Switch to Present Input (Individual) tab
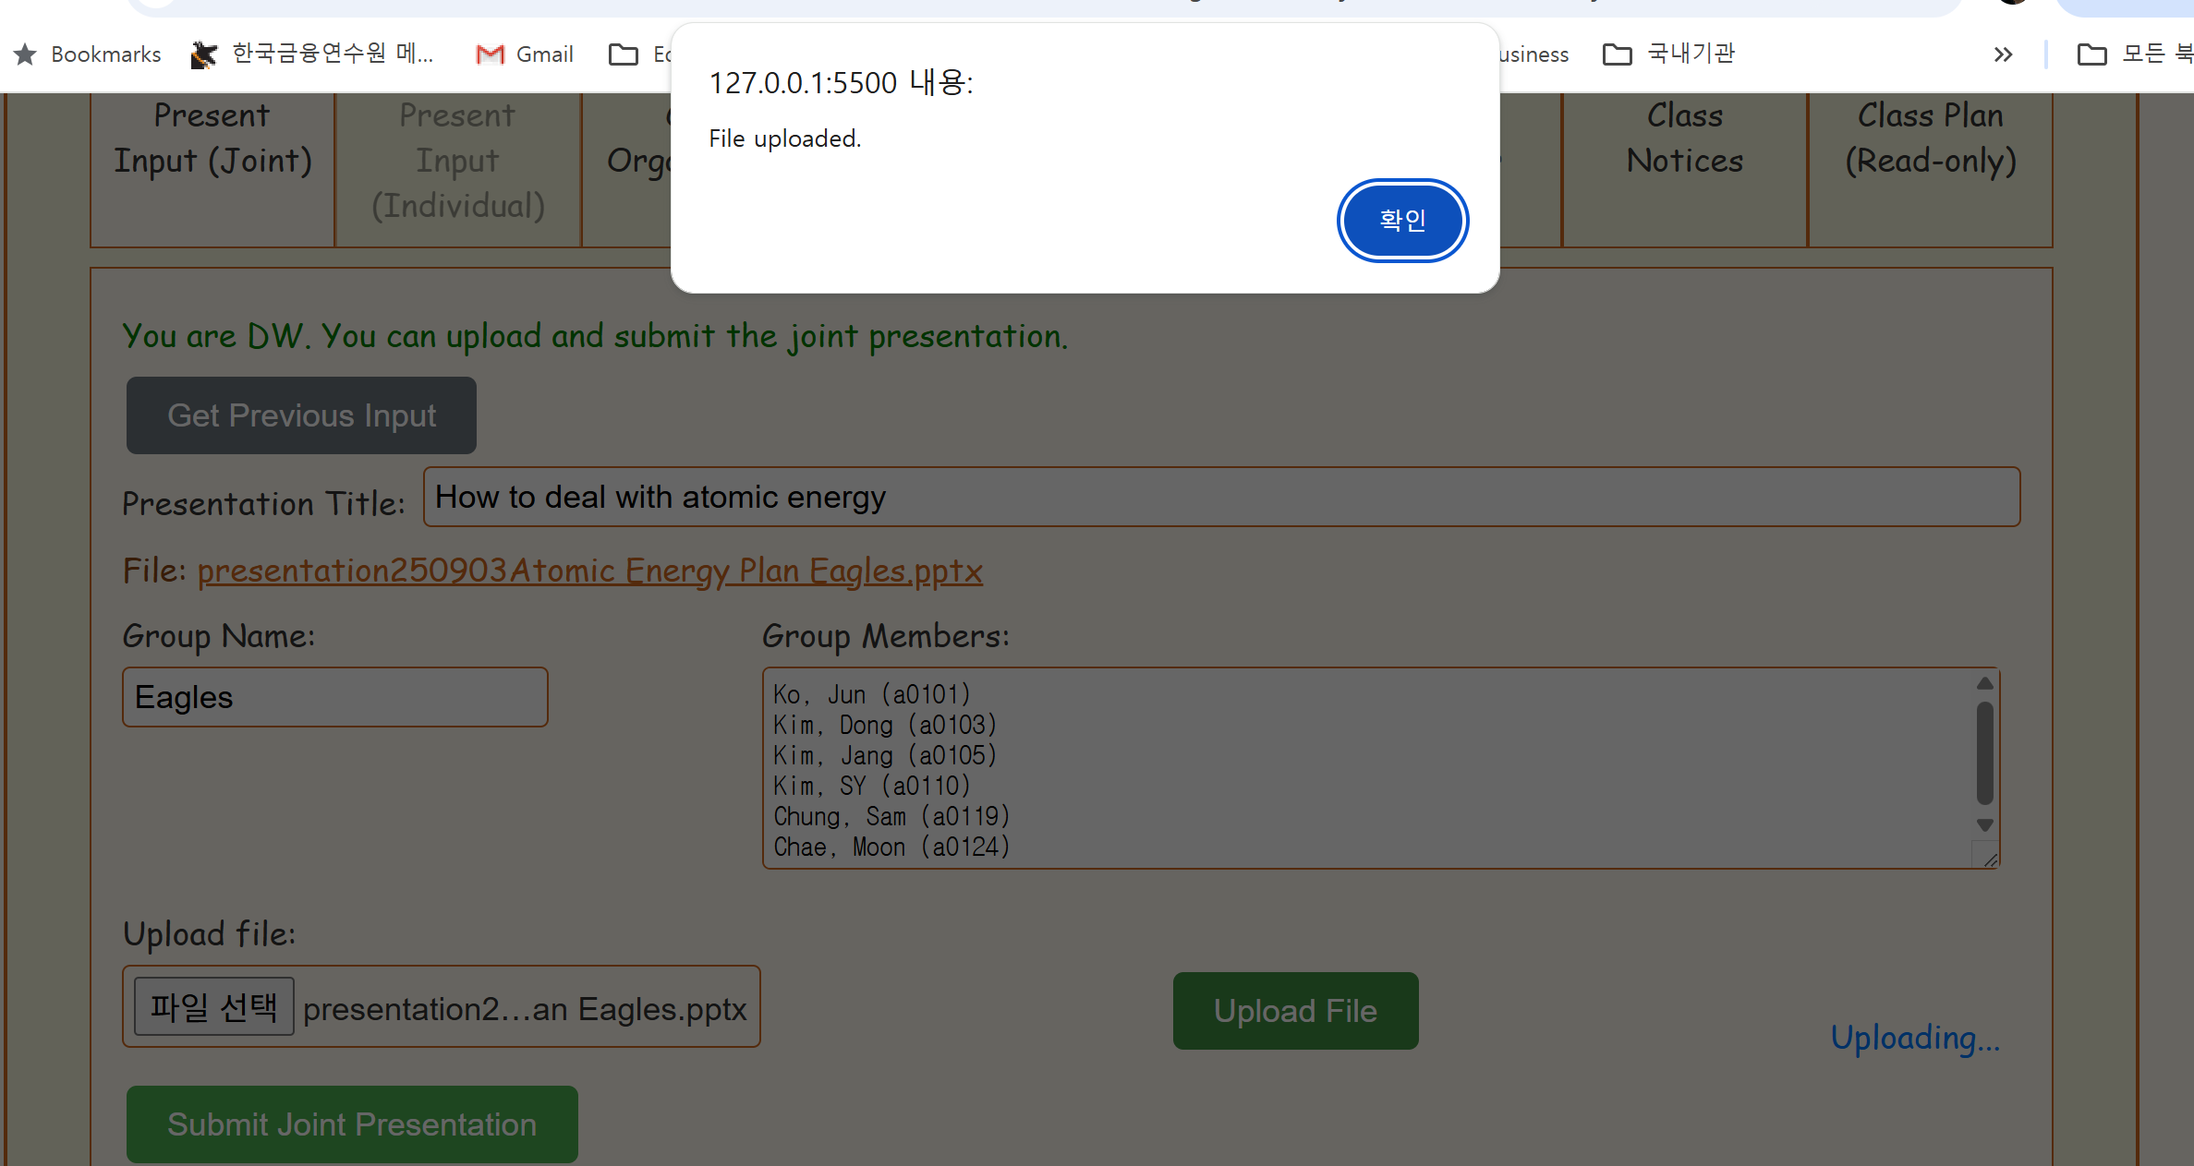The width and height of the screenshot is (2194, 1166). tap(457, 161)
